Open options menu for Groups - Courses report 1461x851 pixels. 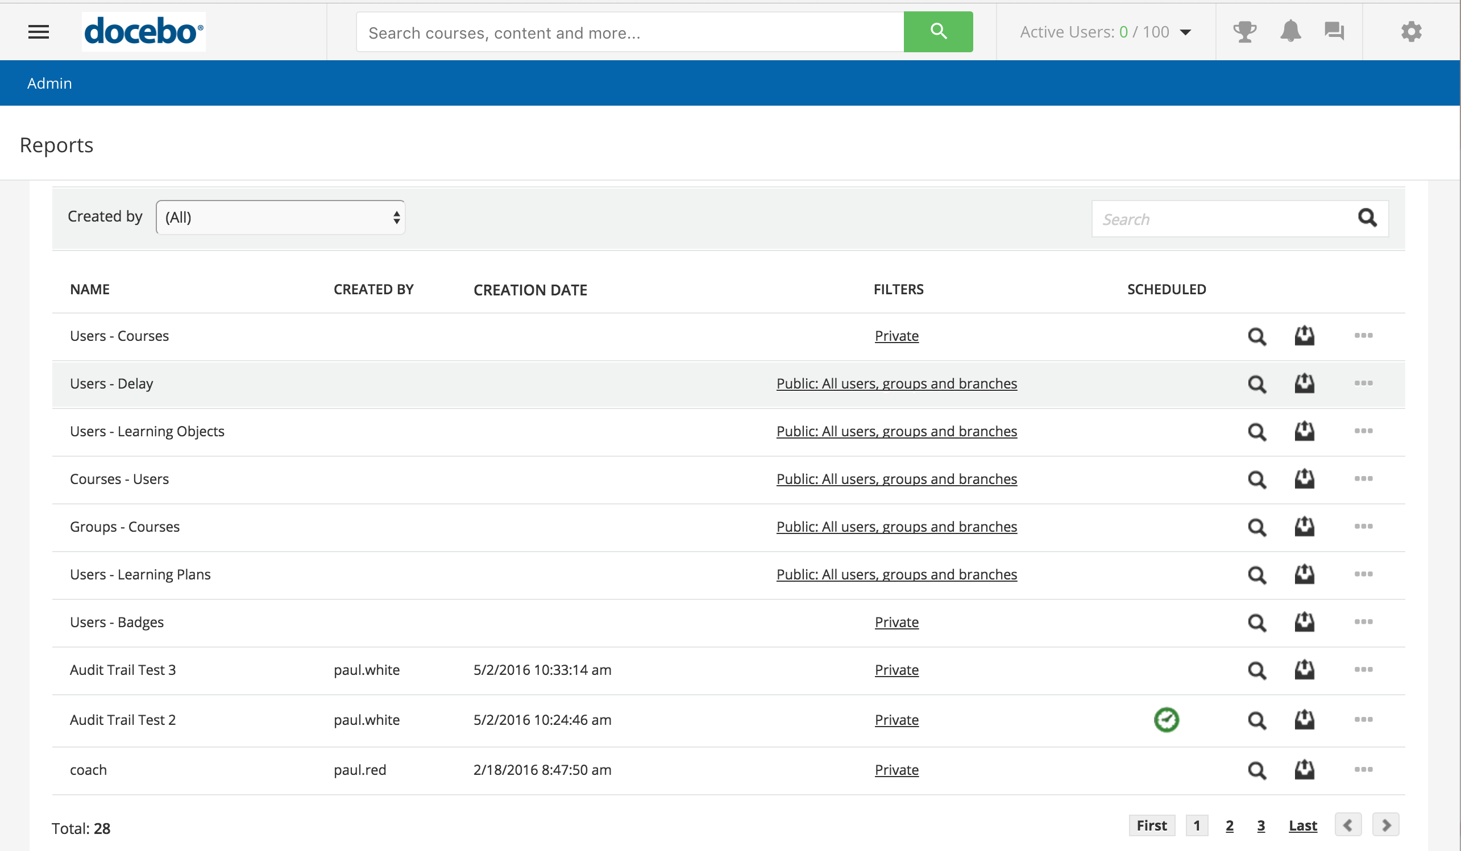1364,527
